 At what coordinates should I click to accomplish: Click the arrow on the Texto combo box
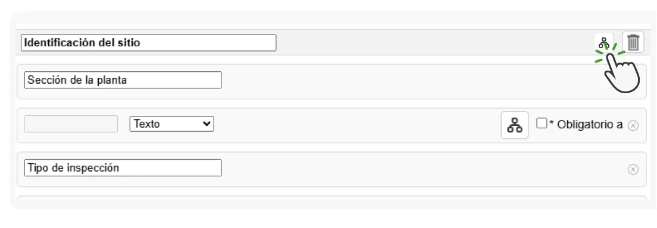click(206, 124)
